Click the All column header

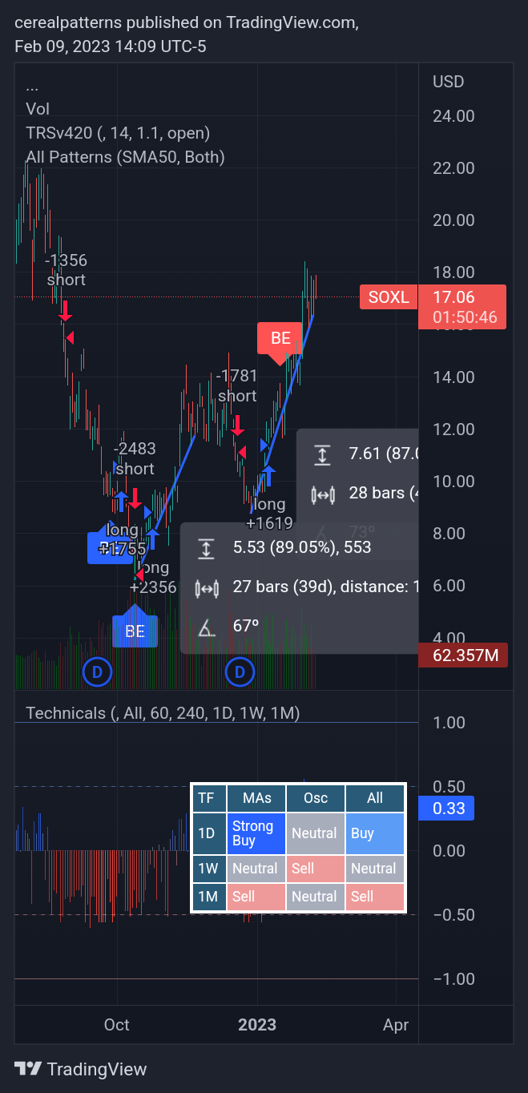click(x=374, y=798)
